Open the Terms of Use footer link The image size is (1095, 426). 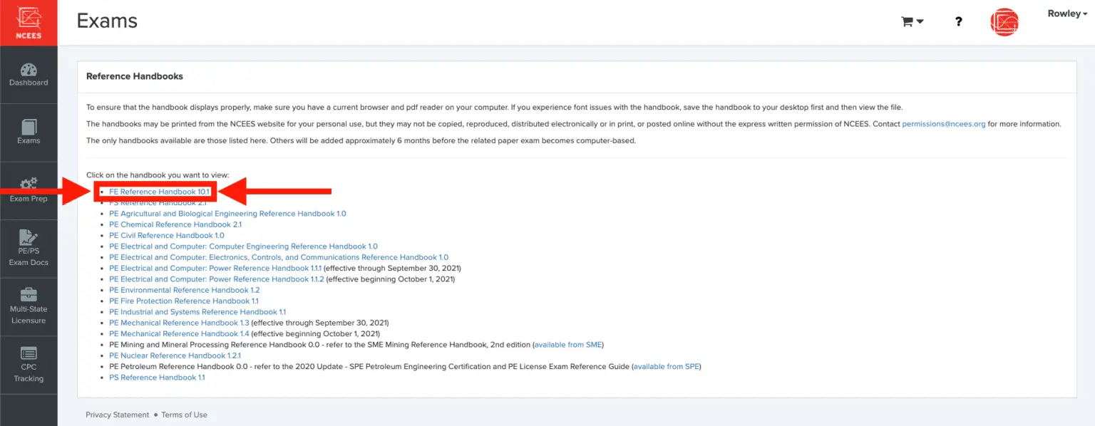[x=184, y=415]
